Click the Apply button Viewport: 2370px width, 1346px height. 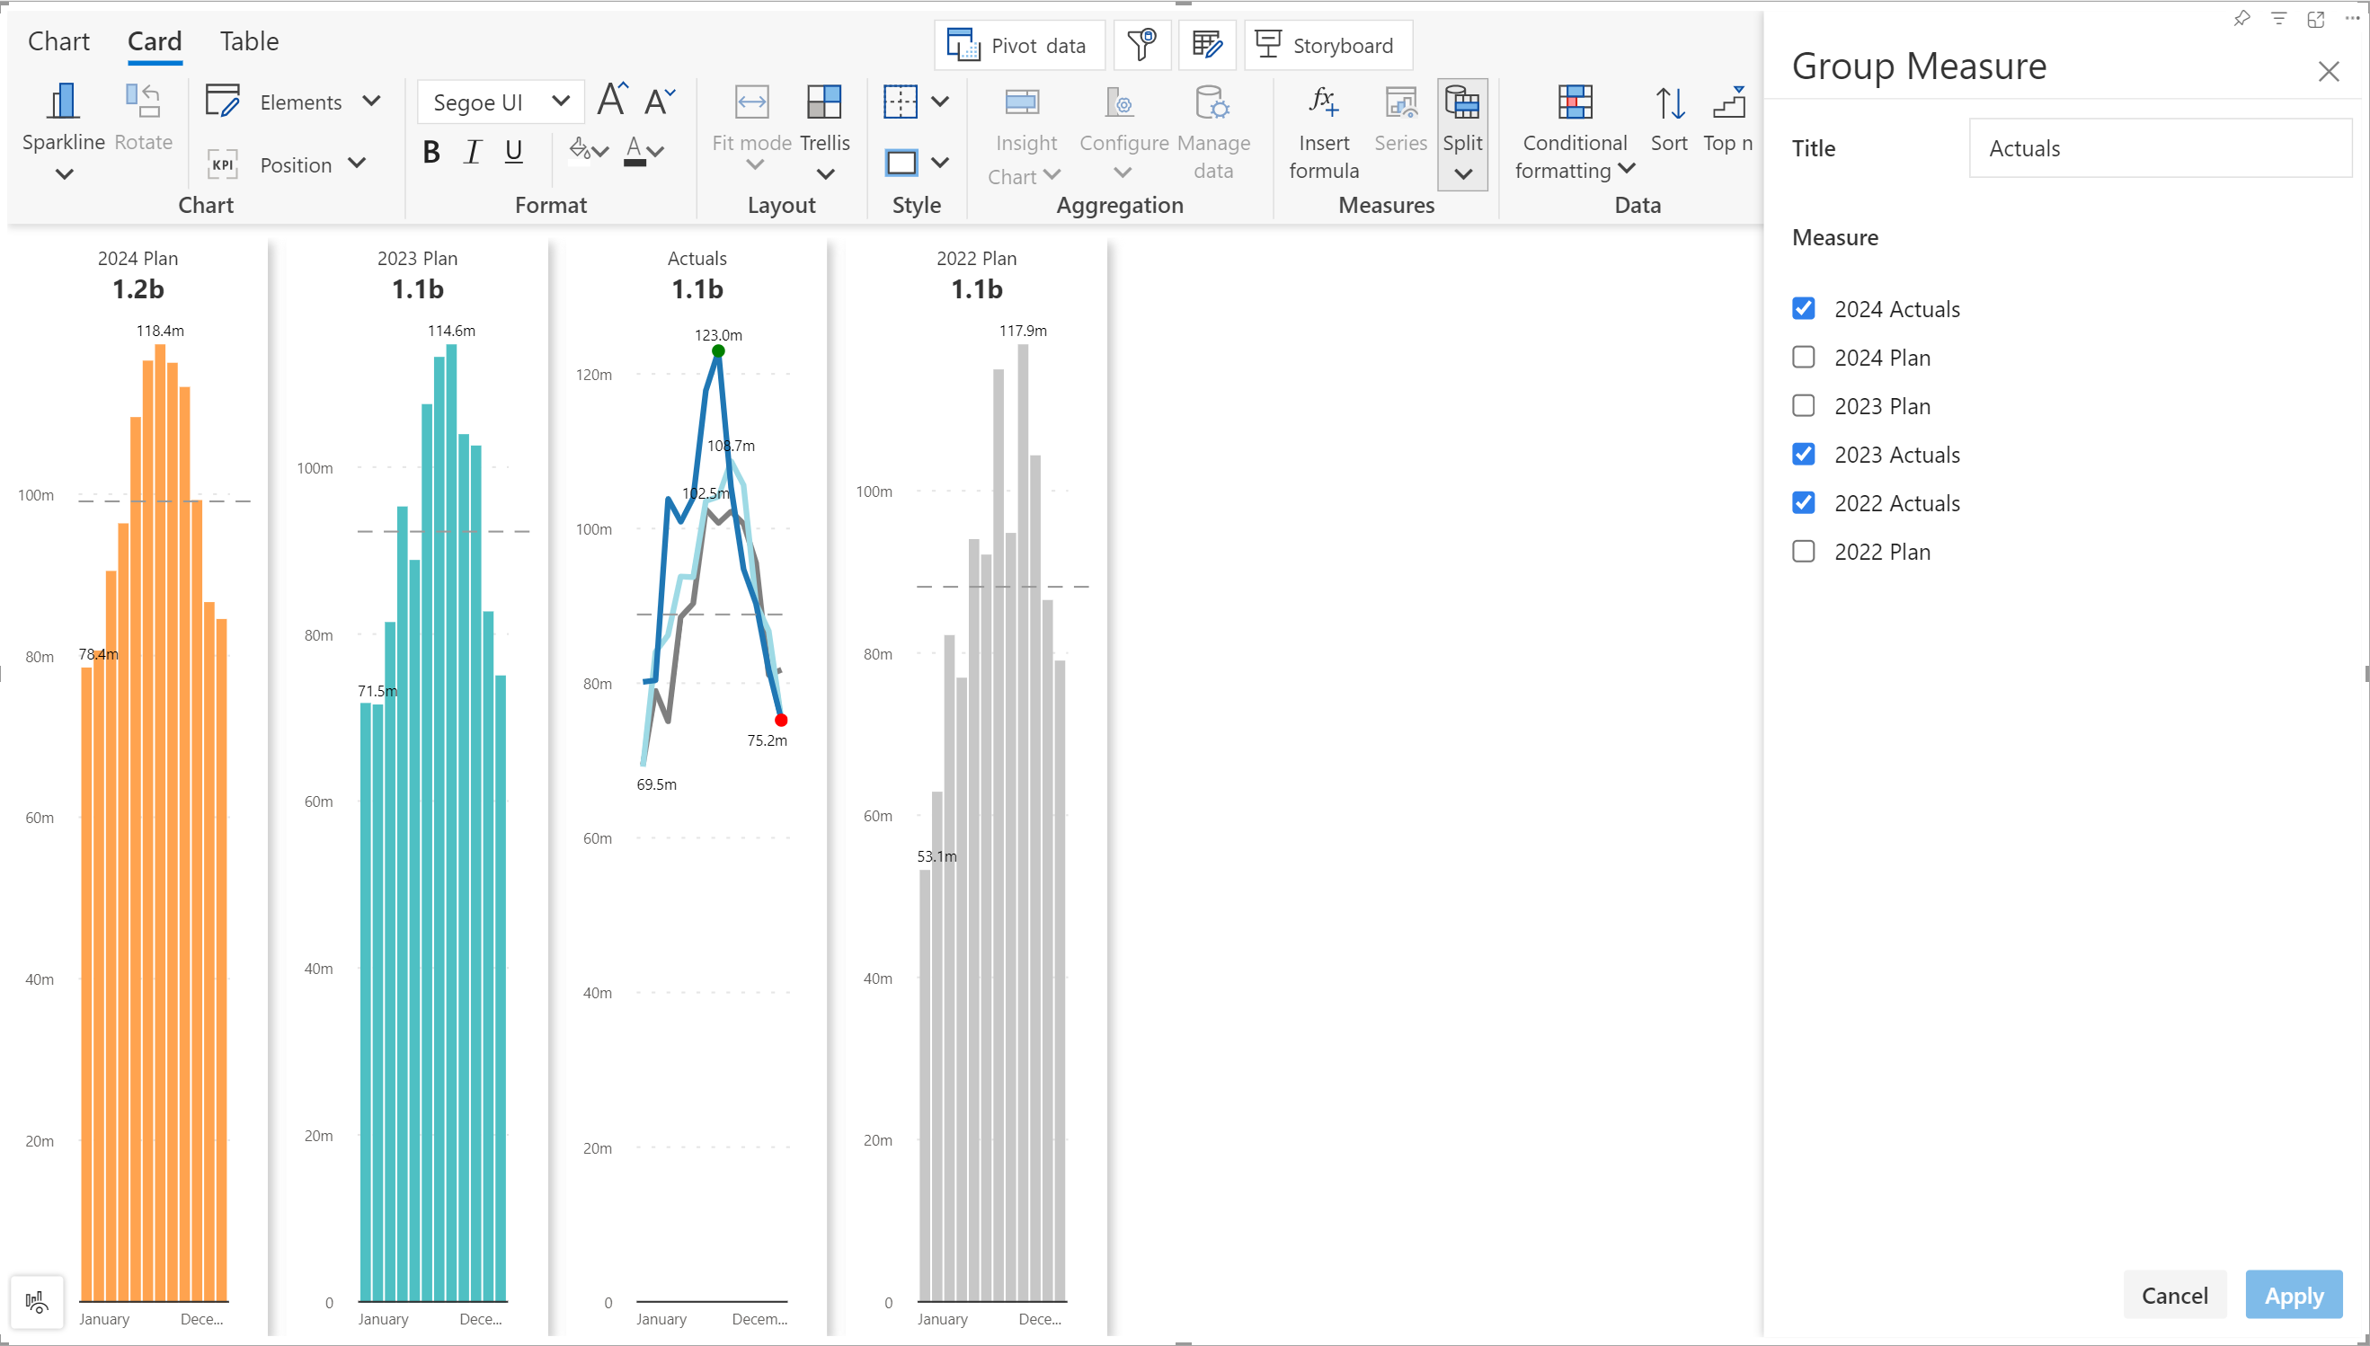coord(2293,1294)
